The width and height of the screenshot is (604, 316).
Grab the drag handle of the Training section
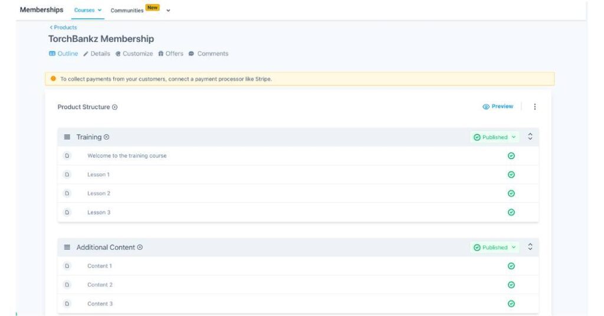(67, 137)
